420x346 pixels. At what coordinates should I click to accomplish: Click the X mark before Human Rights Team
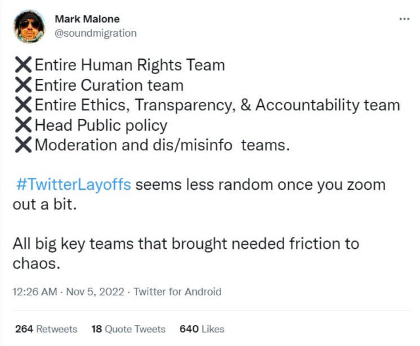coord(23,65)
